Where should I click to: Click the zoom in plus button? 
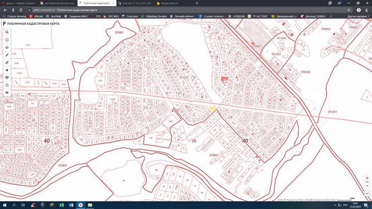tap(366, 179)
